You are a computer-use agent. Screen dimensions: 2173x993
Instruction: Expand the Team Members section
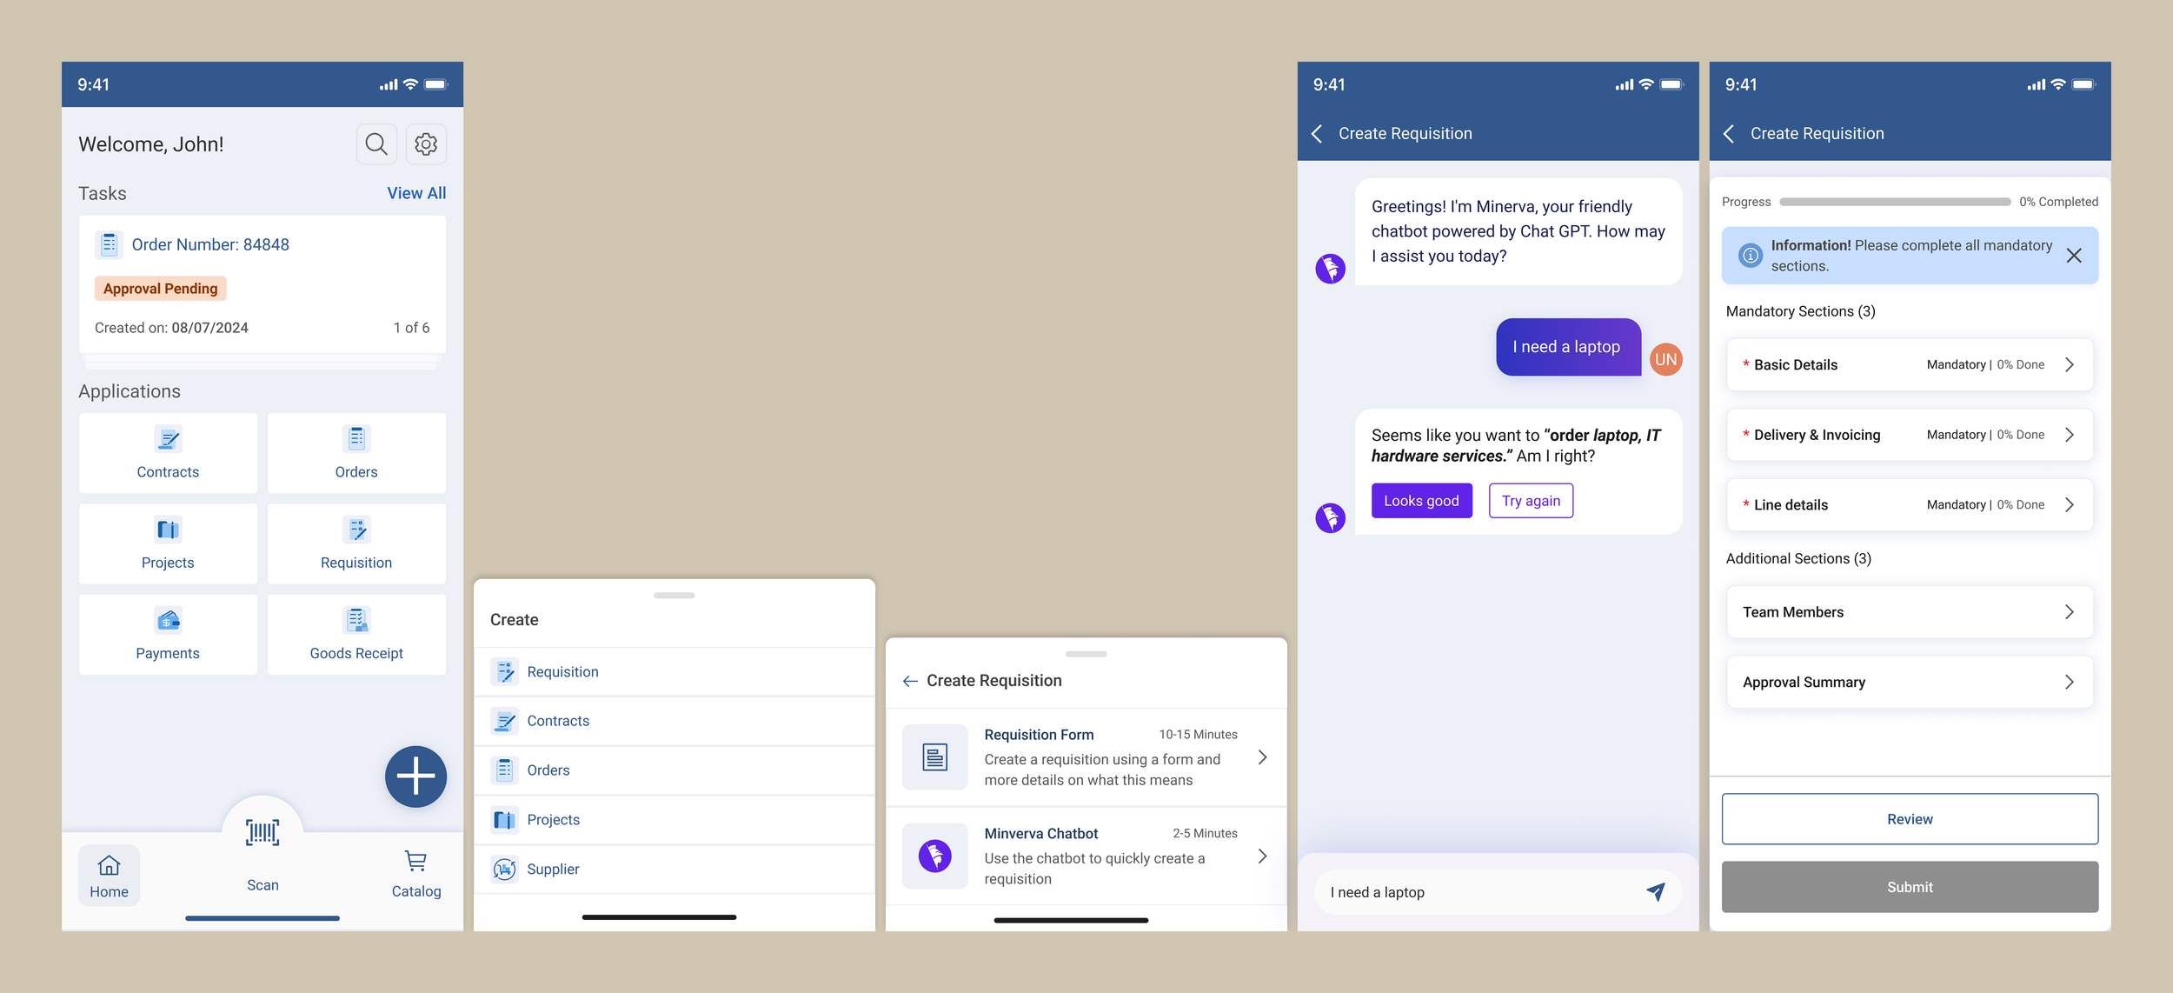tap(1909, 612)
